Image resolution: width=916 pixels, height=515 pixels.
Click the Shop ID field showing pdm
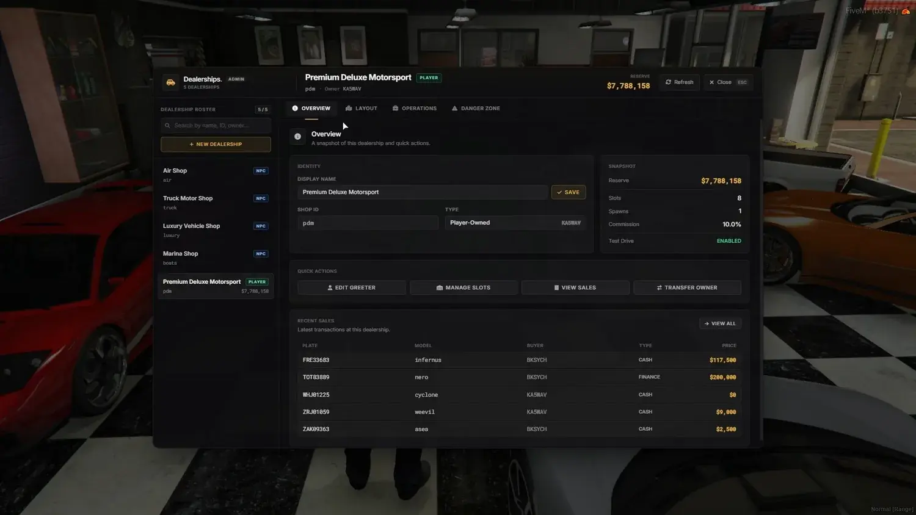[x=368, y=223]
